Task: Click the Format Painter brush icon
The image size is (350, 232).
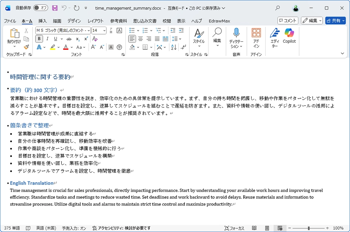Action: pyautogui.click(x=26, y=47)
